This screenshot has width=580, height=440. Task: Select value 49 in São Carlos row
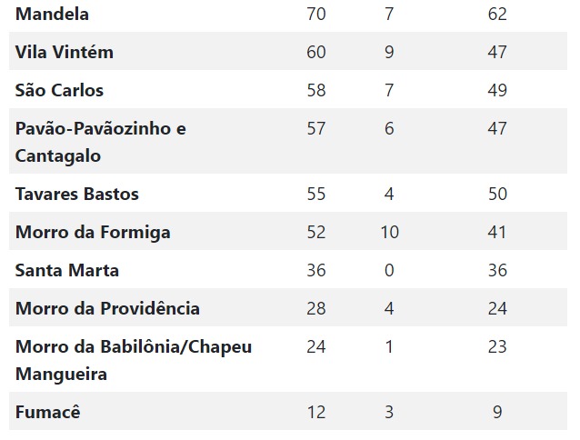pos(497,90)
